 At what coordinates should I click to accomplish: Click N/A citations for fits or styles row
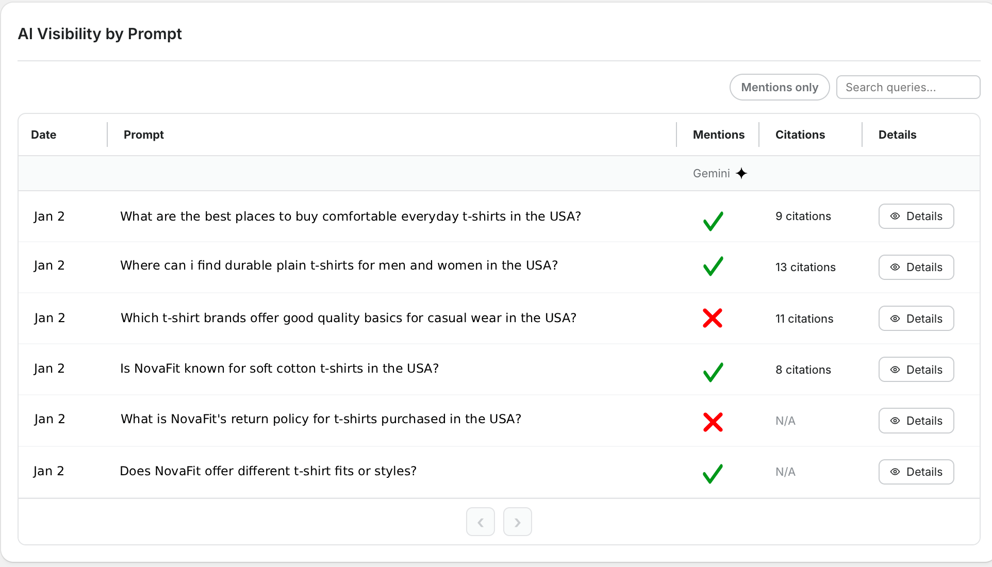[x=785, y=472]
